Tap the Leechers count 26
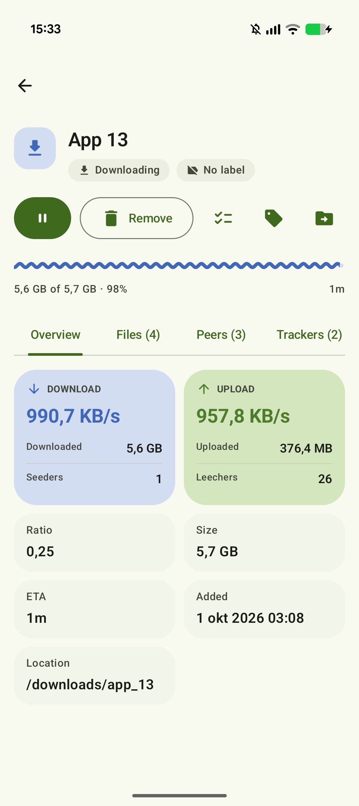Viewport: 359px width, 806px height. click(x=325, y=479)
